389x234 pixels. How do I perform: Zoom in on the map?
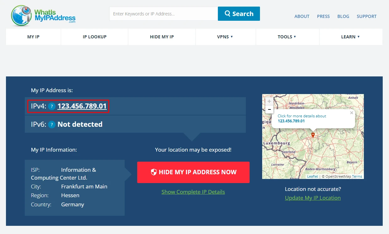(269, 102)
